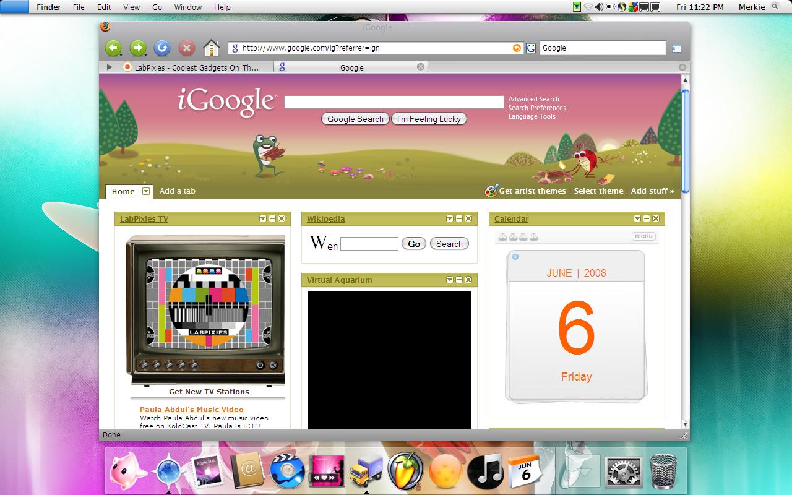Open the Window menu

(x=187, y=7)
